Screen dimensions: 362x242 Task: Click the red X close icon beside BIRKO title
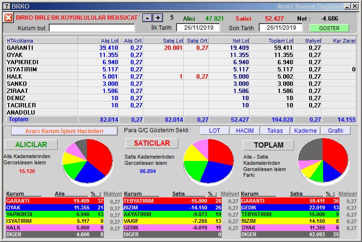(x=8, y=17)
